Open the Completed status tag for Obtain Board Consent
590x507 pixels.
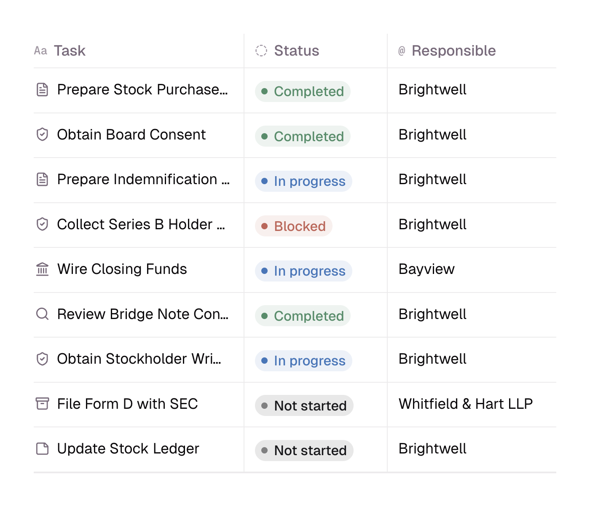pyautogui.click(x=303, y=137)
